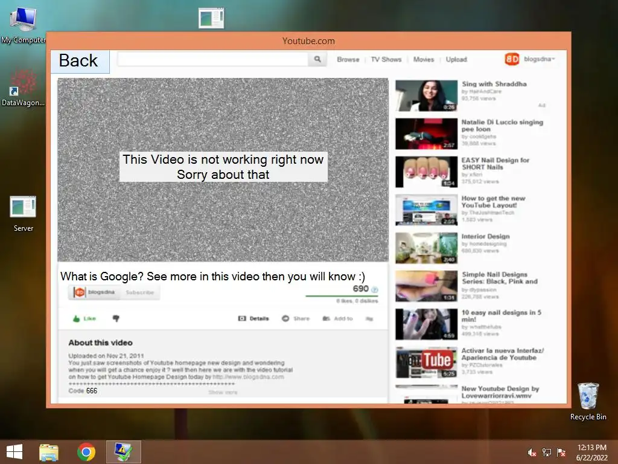Click the orange BD account avatar icon
The height and width of the screenshot is (464, 618).
click(512, 59)
